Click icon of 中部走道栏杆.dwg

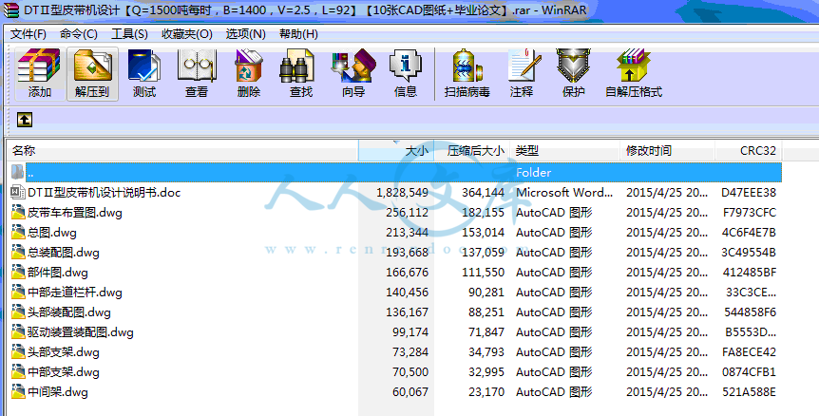tap(18, 292)
